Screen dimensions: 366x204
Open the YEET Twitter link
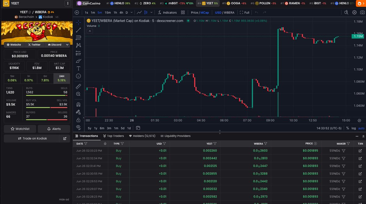(x=34, y=45)
